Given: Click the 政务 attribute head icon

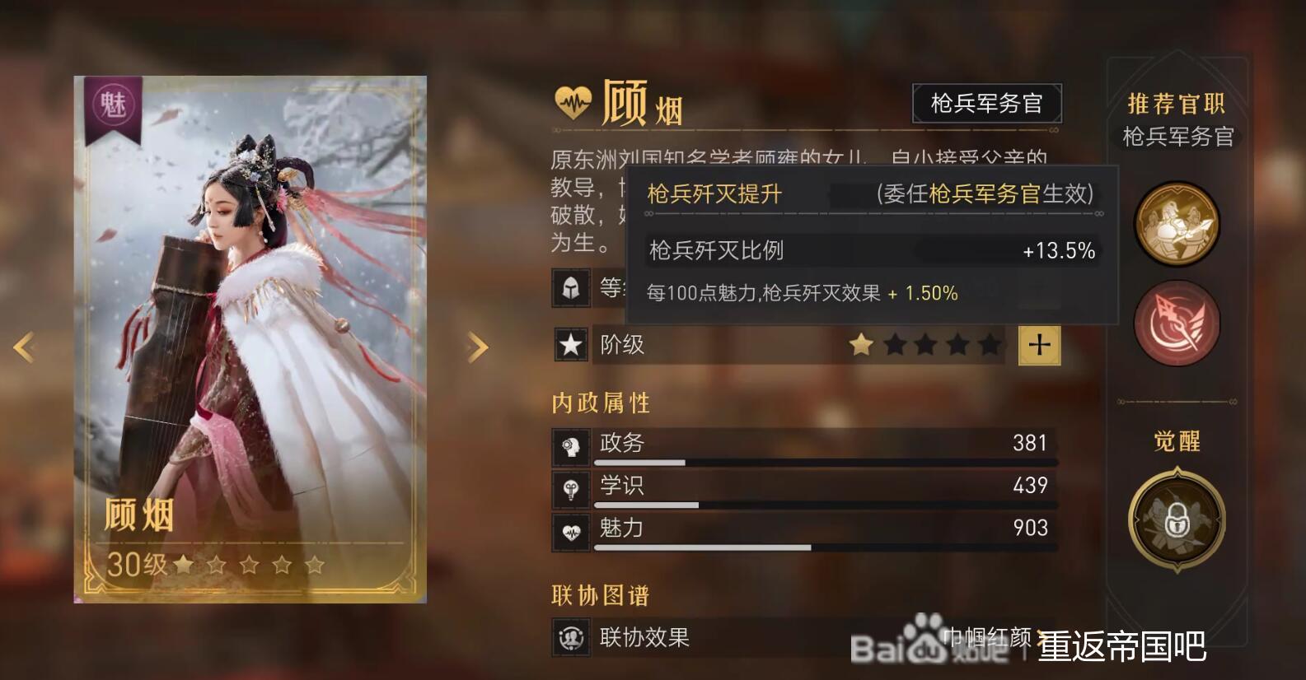Looking at the screenshot, I should click(570, 447).
